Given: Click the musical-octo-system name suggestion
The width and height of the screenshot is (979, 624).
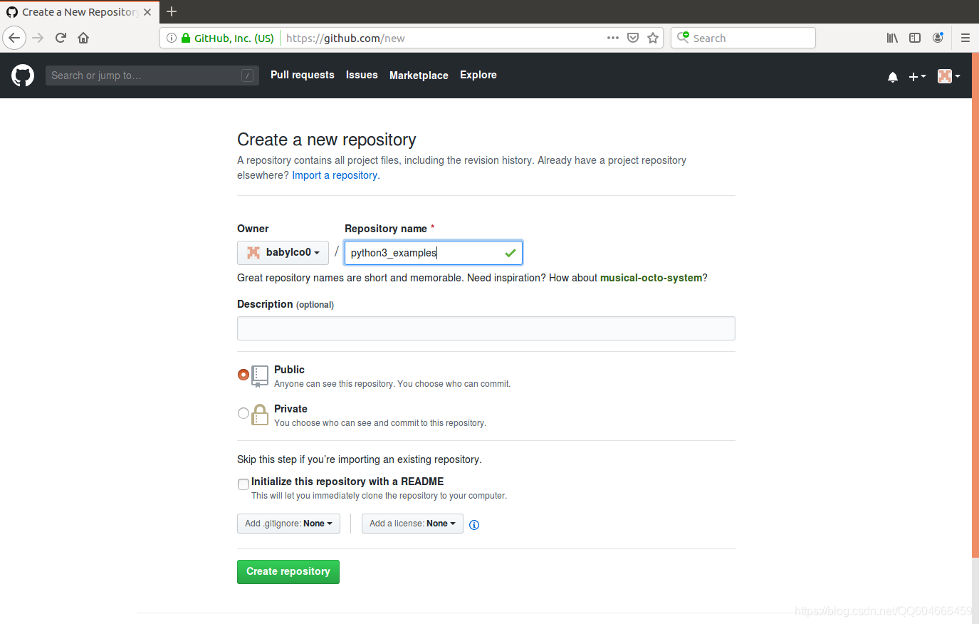Looking at the screenshot, I should coord(651,278).
